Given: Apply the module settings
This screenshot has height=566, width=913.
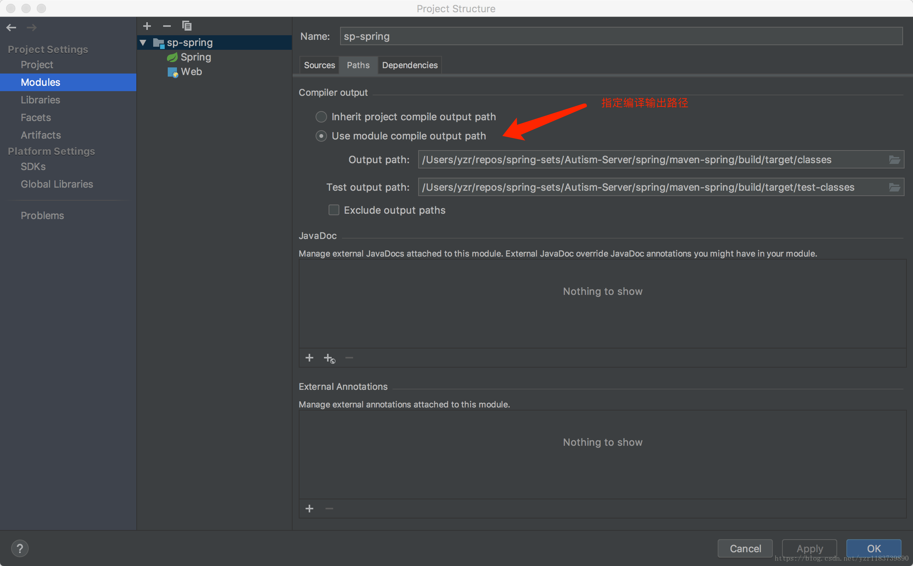Looking at the screenshot, I should coord(809,548).
